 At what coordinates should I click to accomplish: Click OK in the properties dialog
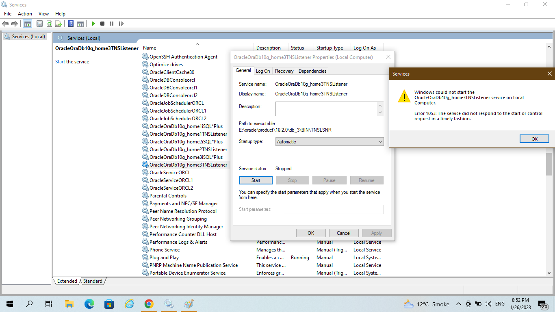(311, 233)
